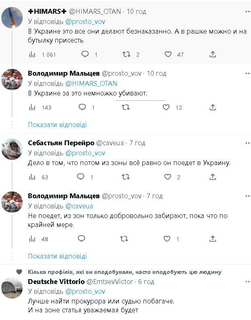Show replies under the 143-view tweet
Screen dimensions: 251x320
[57, 125]
